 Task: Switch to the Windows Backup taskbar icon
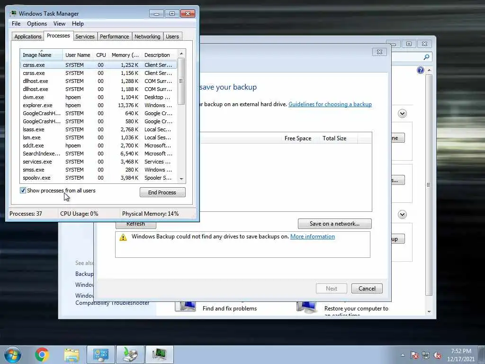(x=130, y=355)
